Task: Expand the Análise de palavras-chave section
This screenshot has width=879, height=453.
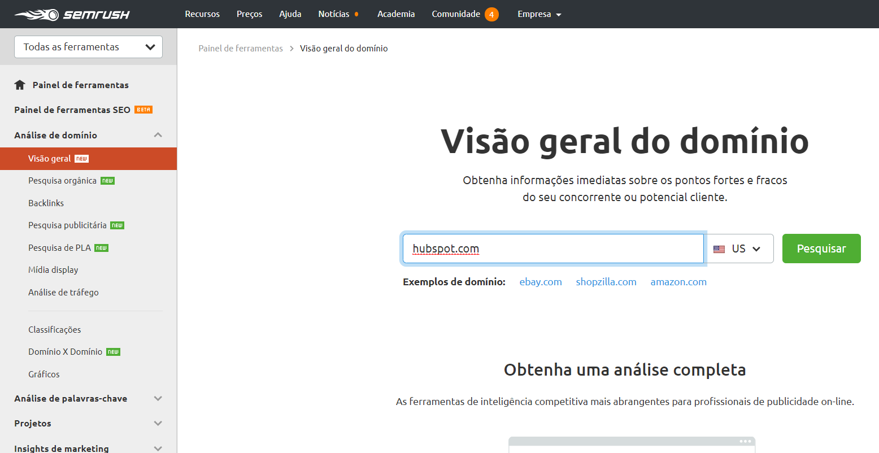Action: [x=158, y=398]
